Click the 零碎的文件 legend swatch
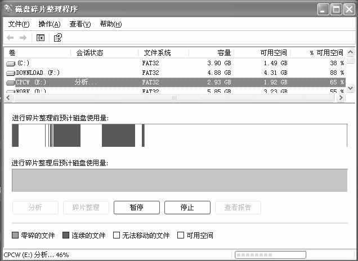Viewport: 358px width, 261px height. click(x=15, y=235)
